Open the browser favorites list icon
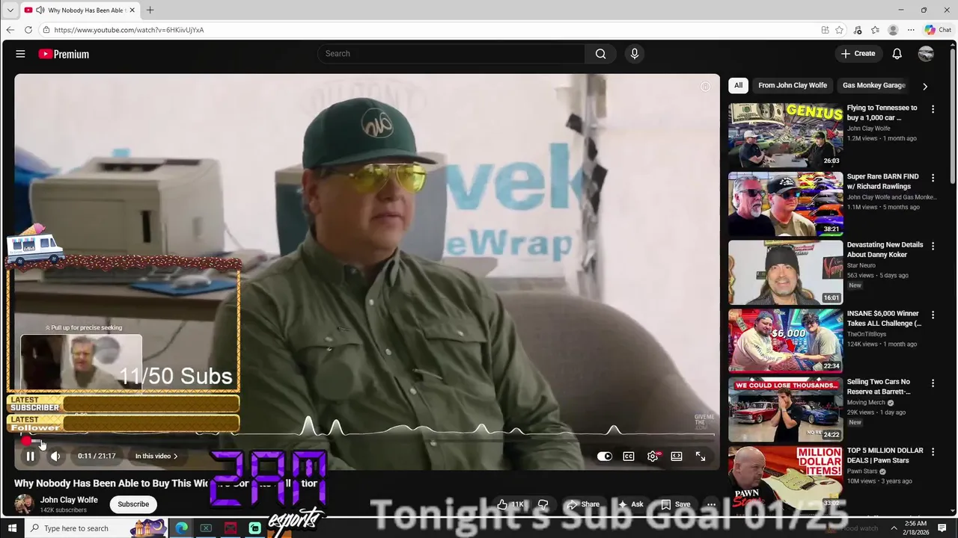Viewport: 958px width, 538px height. pyautogui.click(x=875, y=30)
